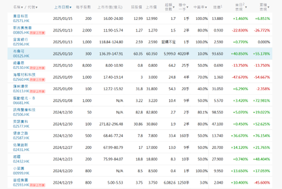Sort by 中籤率 column header

(x=200, y=7)
